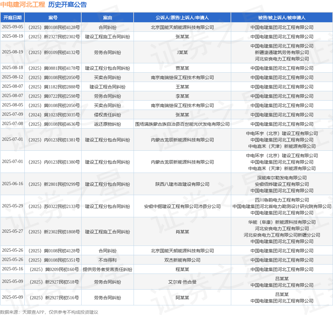Click case number (2025)内0123民初1381号
The image size is (333, 315).
pyautogui.click(x=54, y=140)
